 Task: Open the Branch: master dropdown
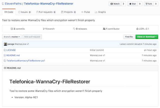(x=12, y=37)
